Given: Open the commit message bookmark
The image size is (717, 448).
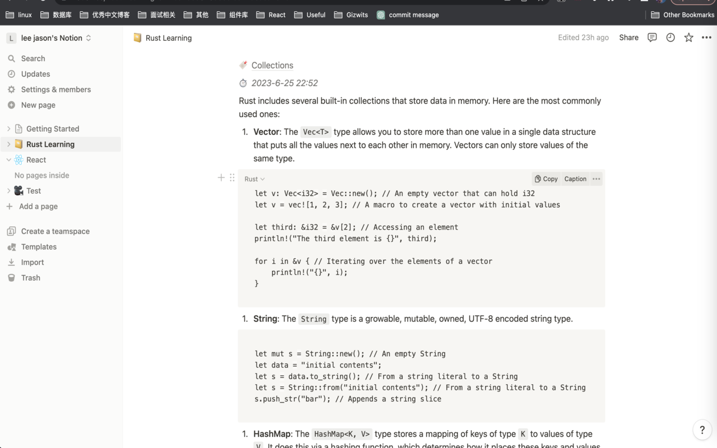Looking at the screenshot, I should [x=413, y=15].
